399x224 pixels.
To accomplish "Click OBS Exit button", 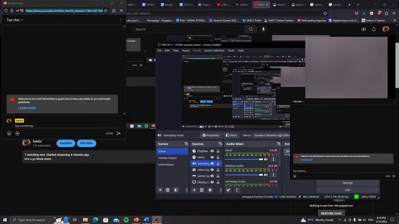I will [x=347, y=190].
